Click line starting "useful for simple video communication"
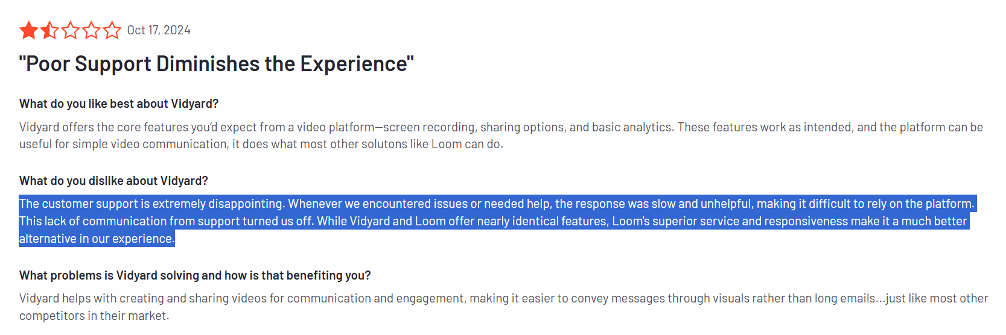The width and height of the screenshot is (1006, 335). point(261,144)
